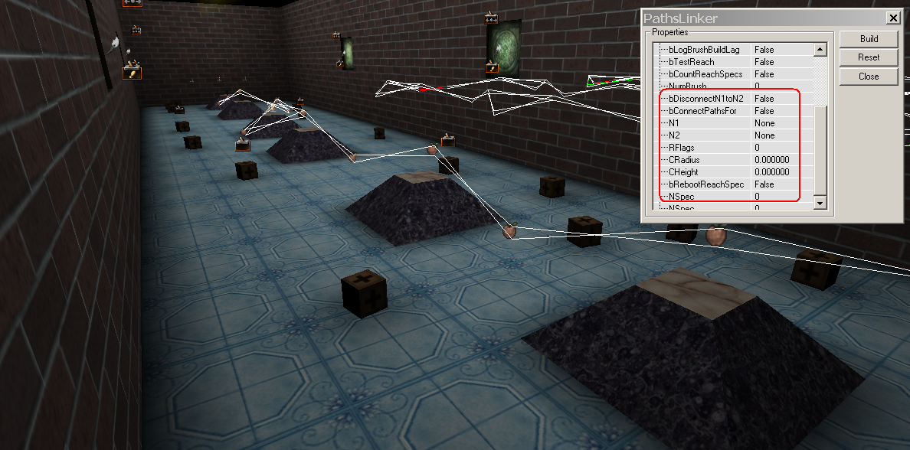The width and height of the screenshot is (910, 450).
Task: Click the Close button below Reset
Action: pyautogui.click(x=868, y=77)
